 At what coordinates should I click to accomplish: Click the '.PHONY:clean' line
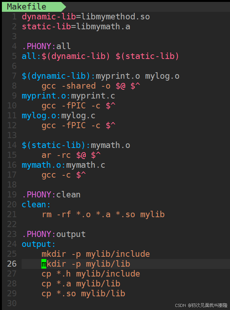tap(51, 195)
